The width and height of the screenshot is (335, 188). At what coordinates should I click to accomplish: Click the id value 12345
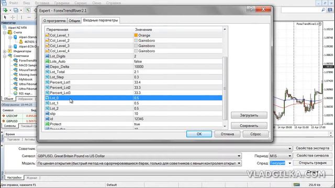click(139, 119)
